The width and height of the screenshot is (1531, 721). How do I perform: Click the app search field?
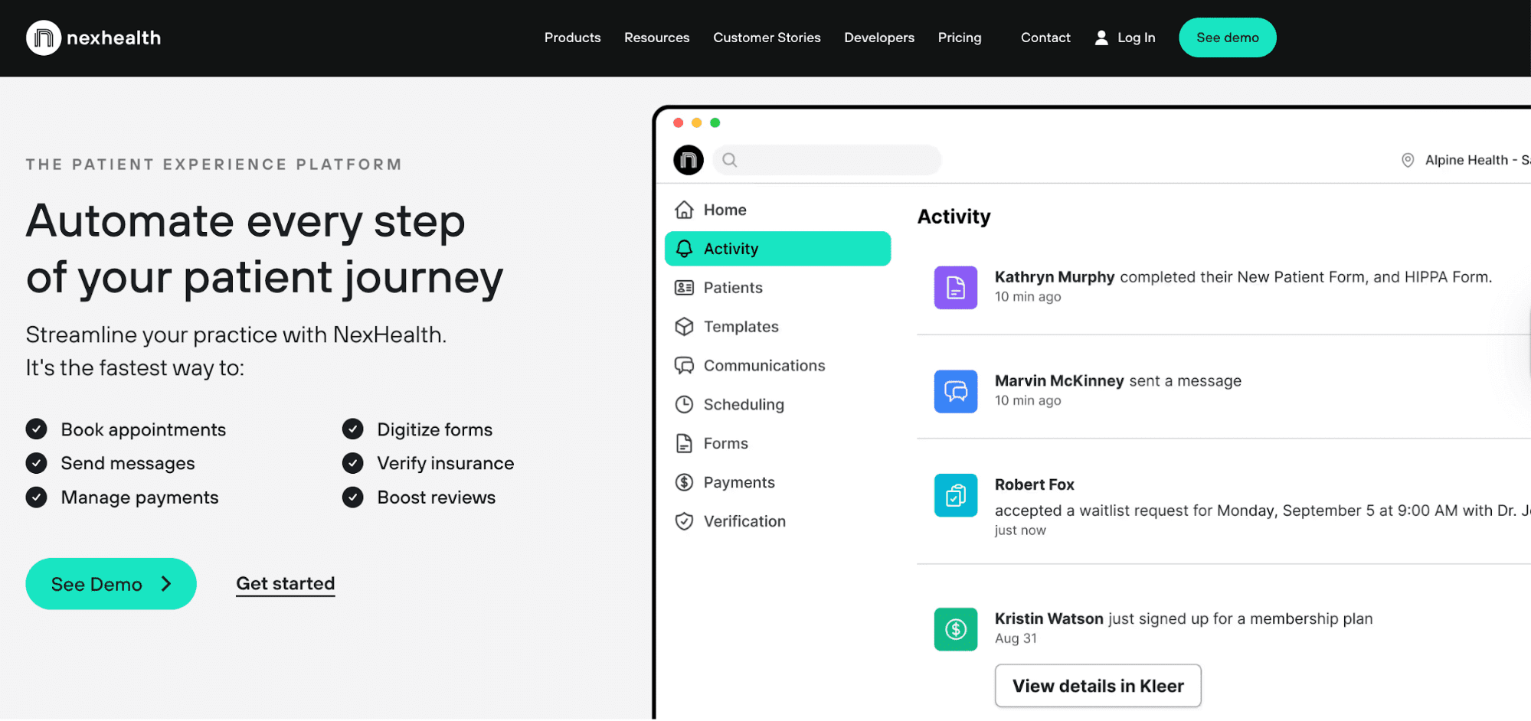click(827, 160)
